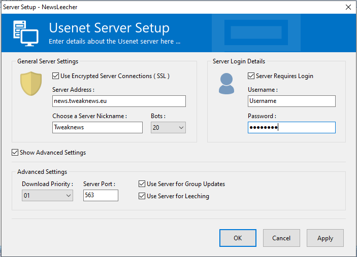Expand the Download Priority dropdown
Viewport: 357px width, 257px height.
(47, 196)
